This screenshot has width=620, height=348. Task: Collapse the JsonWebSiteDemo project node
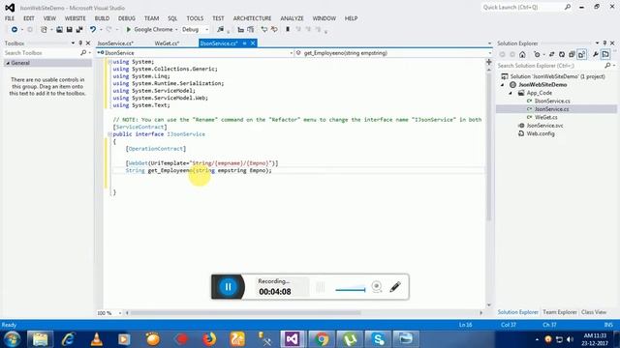point(503,84)
